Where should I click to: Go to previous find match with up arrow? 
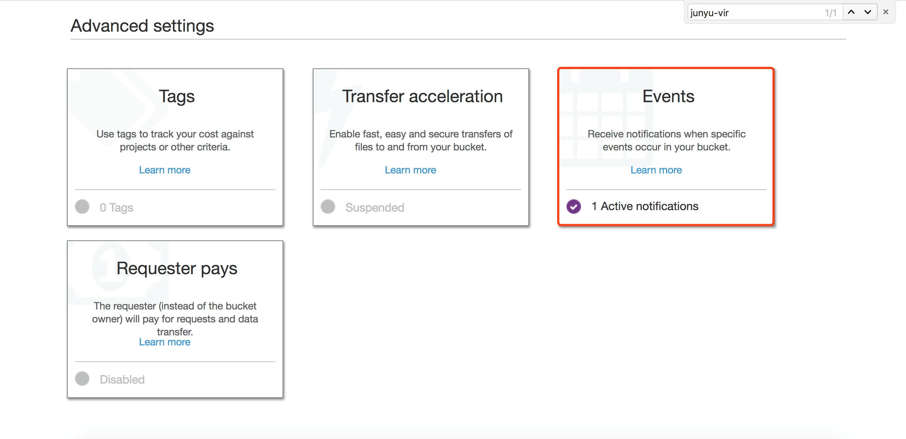pyautogui.click(x=851, y=12)
